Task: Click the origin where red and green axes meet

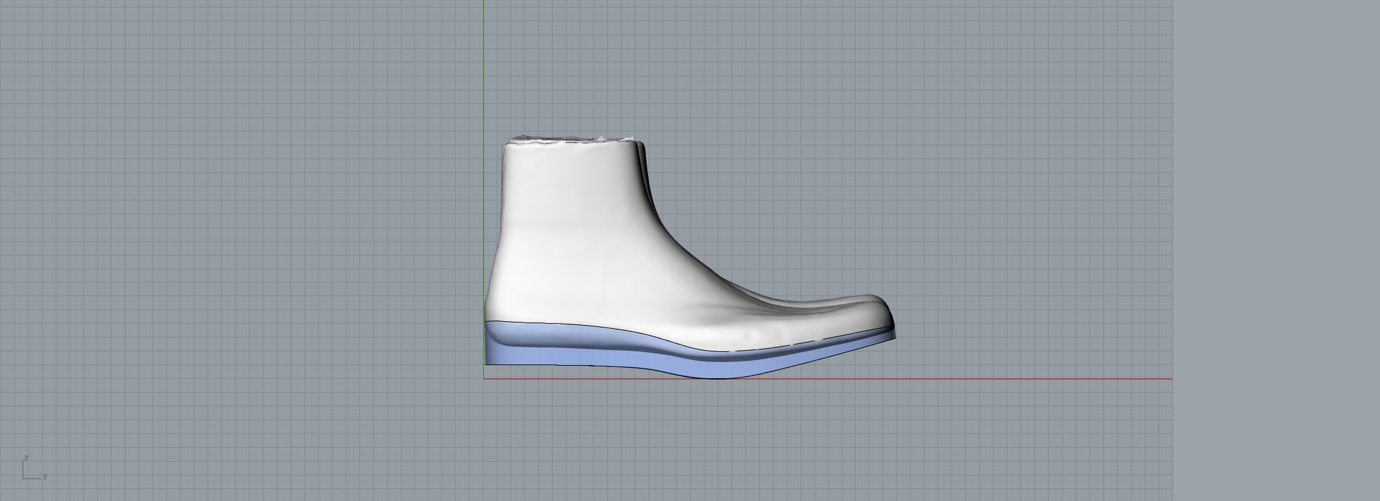Action: coord(484,379)
